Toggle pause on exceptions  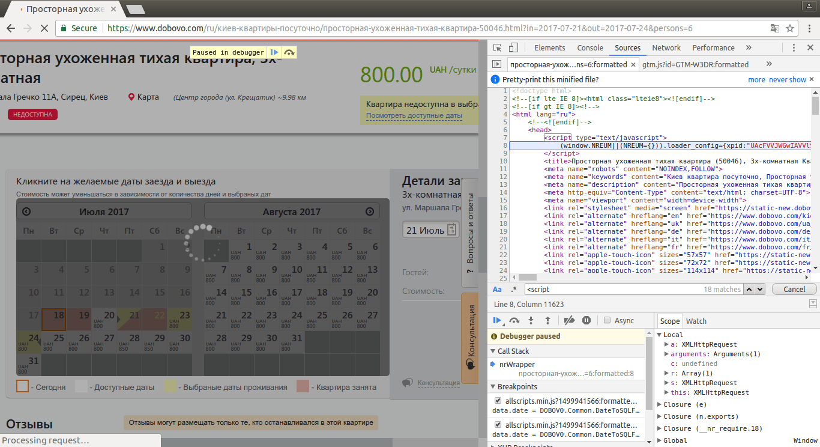tap(586, 320)
